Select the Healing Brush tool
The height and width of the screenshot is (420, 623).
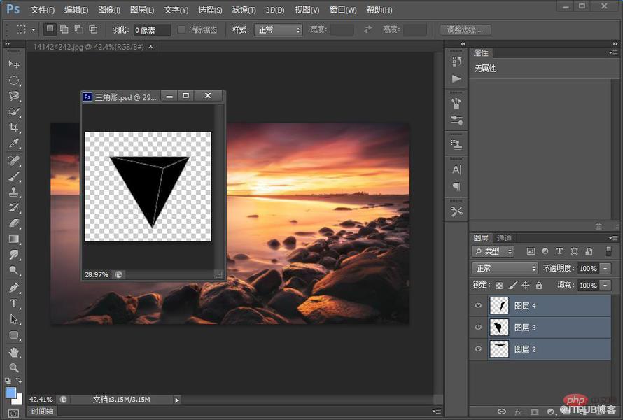[x=14, y=160]
